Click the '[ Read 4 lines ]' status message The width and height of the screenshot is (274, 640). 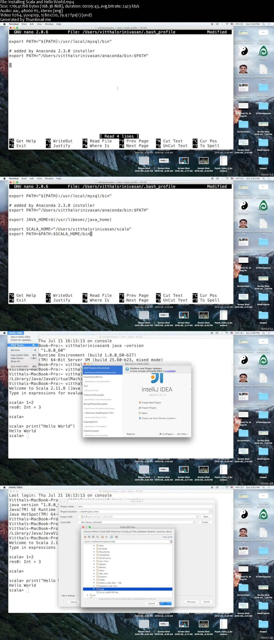119,136
